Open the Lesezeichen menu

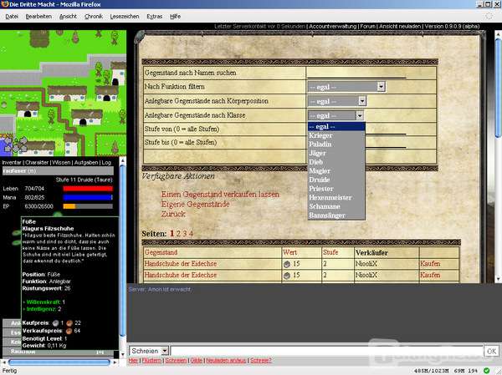pos(125,17)
